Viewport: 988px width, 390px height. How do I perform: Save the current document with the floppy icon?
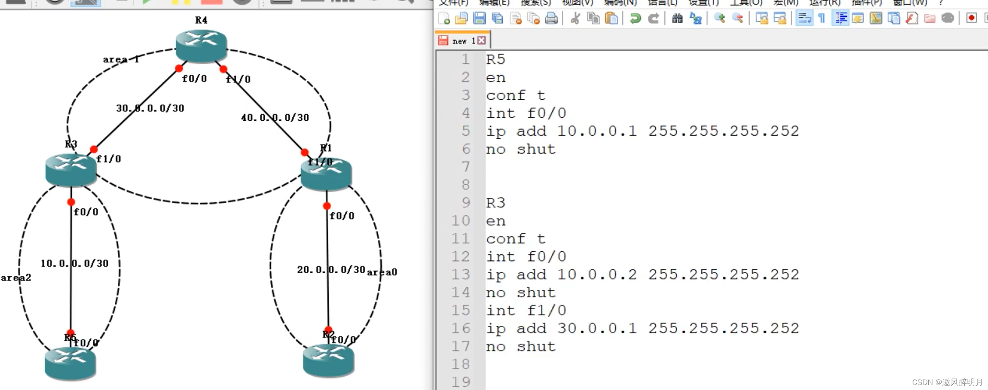[x=479, y=18]
